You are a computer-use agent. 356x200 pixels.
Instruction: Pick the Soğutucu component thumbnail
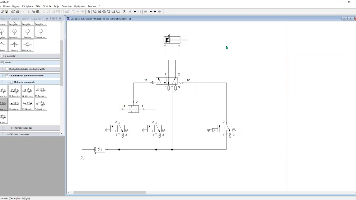[x=14, y=46]
